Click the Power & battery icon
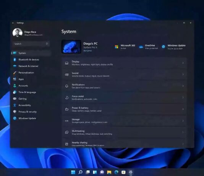The height and width of the screenshot is (176, 204). pos(67,109)
